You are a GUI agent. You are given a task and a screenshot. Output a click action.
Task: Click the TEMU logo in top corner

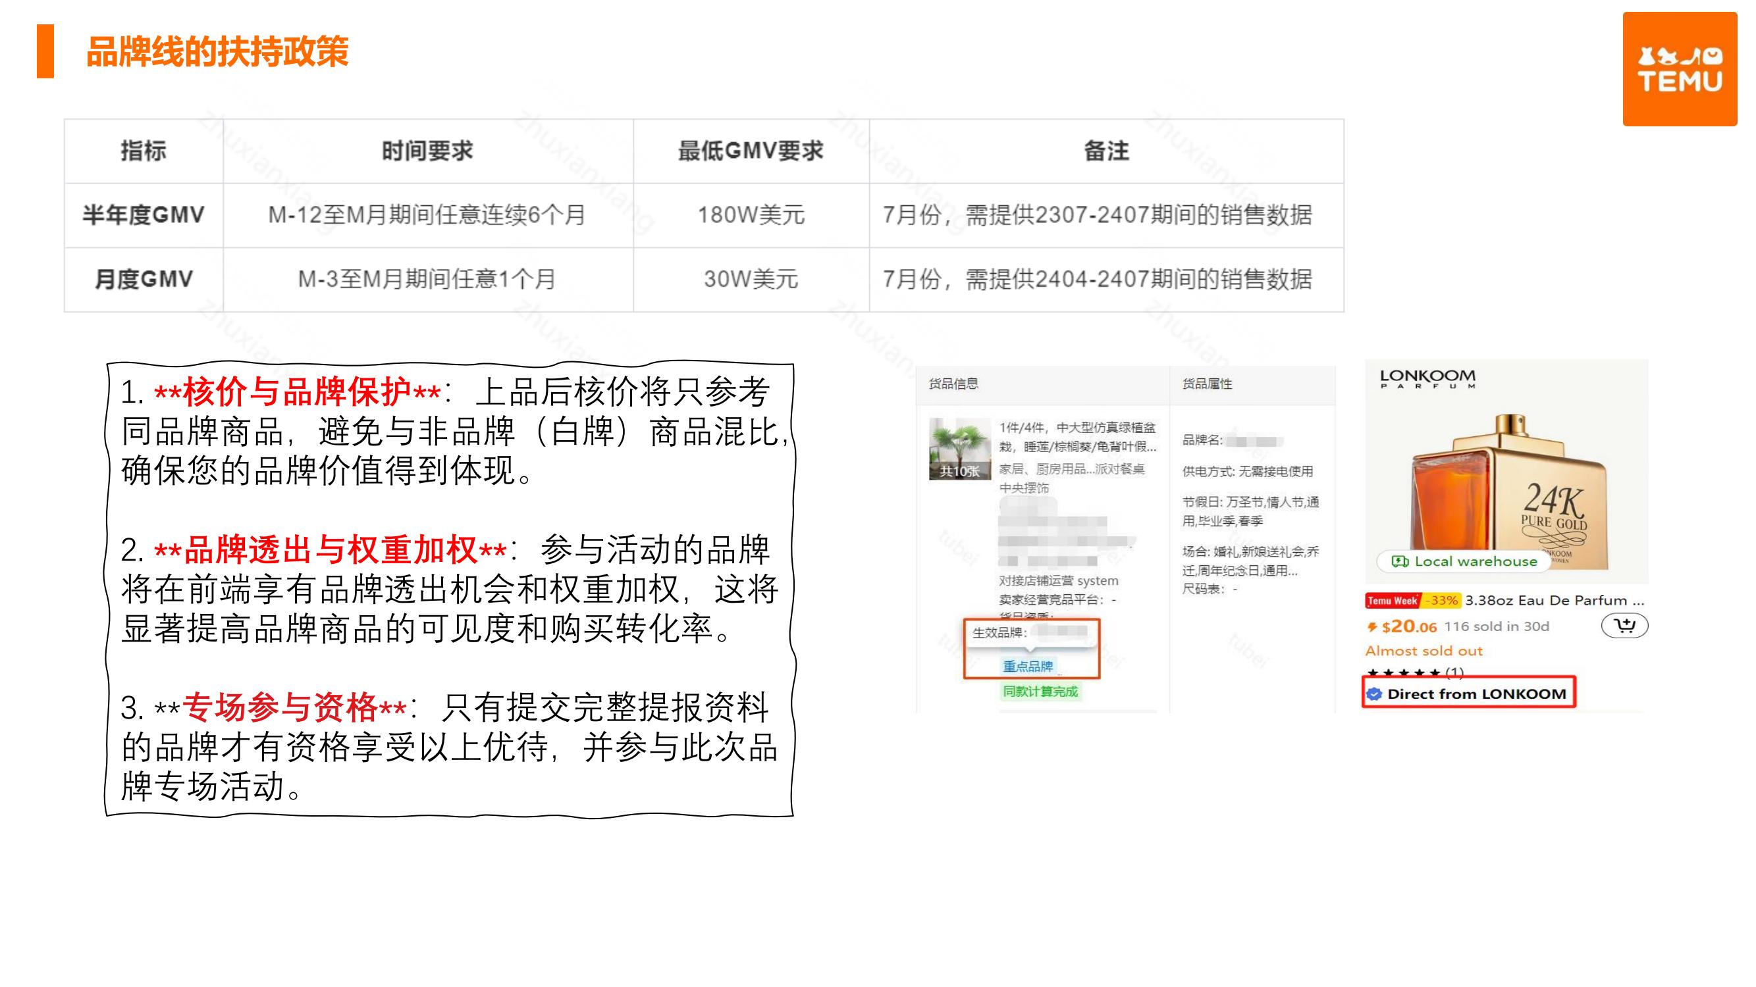coord(1679,69)
